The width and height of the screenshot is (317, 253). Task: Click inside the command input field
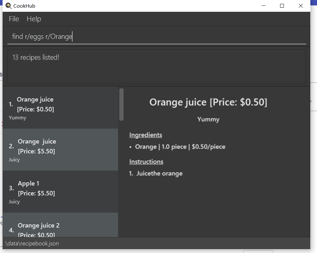127,36
